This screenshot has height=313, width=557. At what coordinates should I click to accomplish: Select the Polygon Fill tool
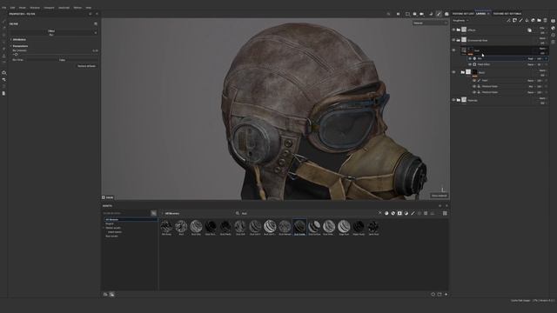pos(3,42)
